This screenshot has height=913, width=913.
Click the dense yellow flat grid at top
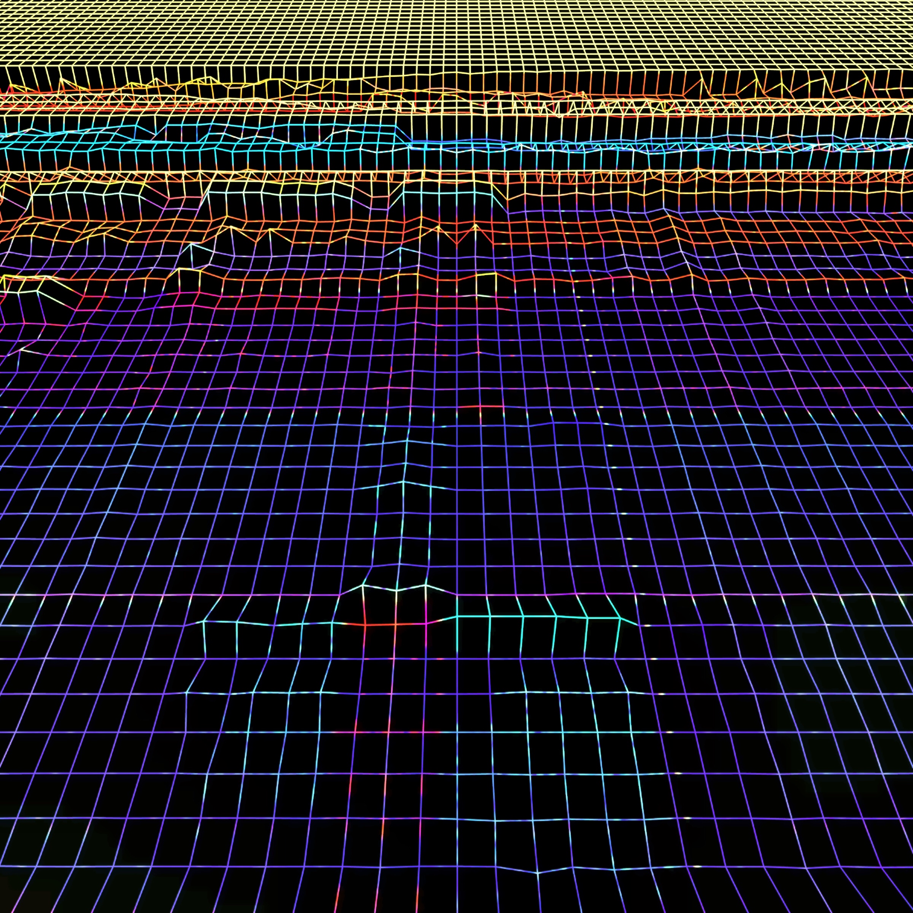point(456,33)
